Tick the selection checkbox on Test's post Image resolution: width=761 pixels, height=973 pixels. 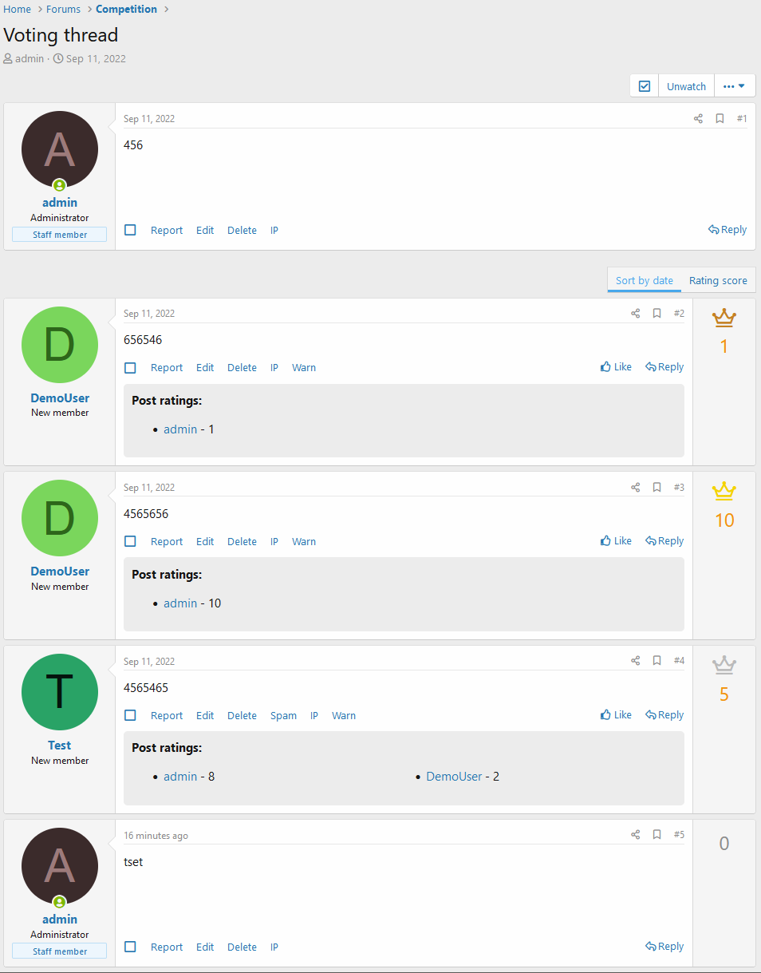click(131, 715)
